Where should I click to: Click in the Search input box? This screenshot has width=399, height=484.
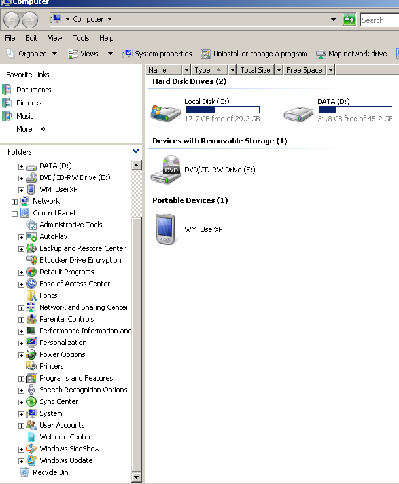tap(379, 20)
